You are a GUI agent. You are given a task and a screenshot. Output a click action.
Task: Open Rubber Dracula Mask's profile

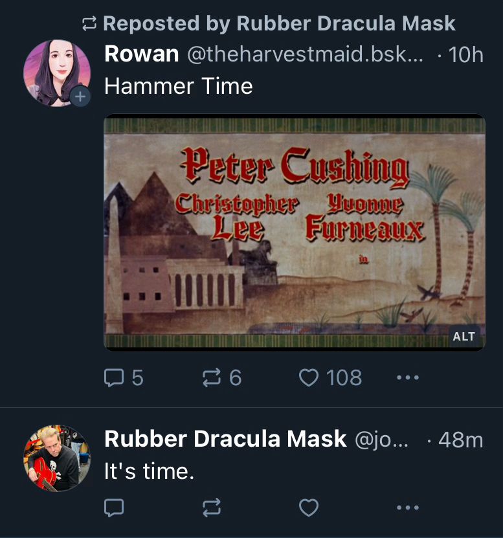tap(225, 439)
